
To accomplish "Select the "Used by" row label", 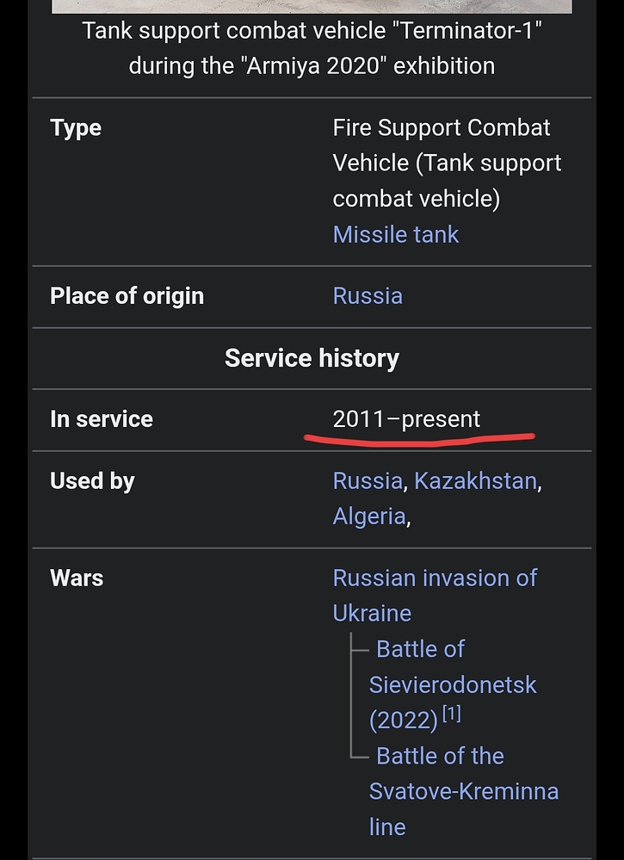I will 92,481.
